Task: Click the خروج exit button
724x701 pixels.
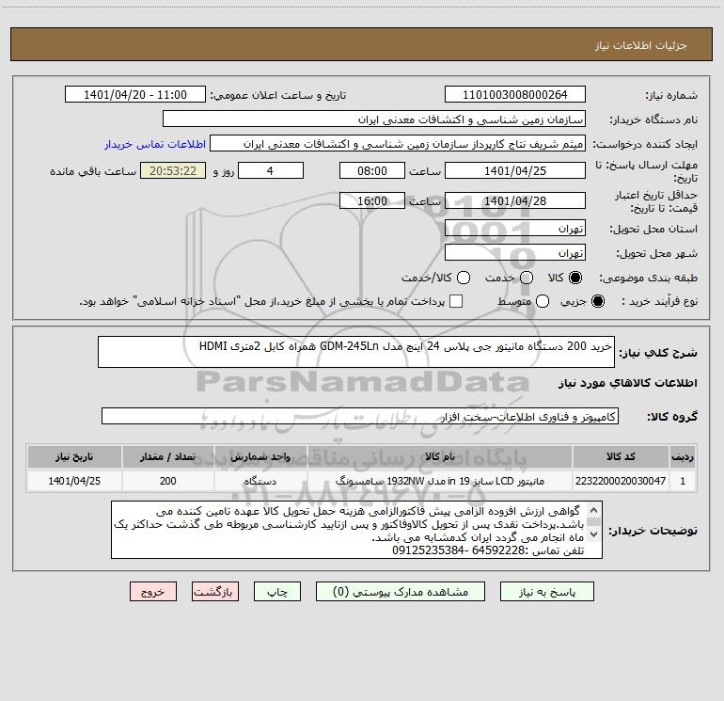Action: (x=153, y=592)
